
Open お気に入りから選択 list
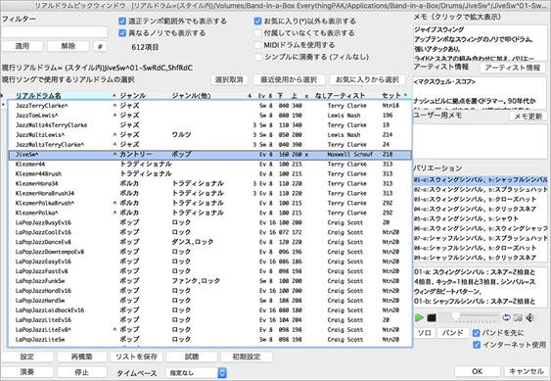367,80
